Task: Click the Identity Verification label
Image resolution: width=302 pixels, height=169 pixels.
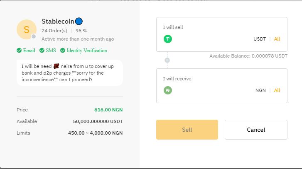Action: (87, 51)
